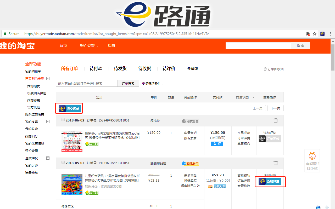Click the 给我留言 message icon

click(x=191, y=121)
